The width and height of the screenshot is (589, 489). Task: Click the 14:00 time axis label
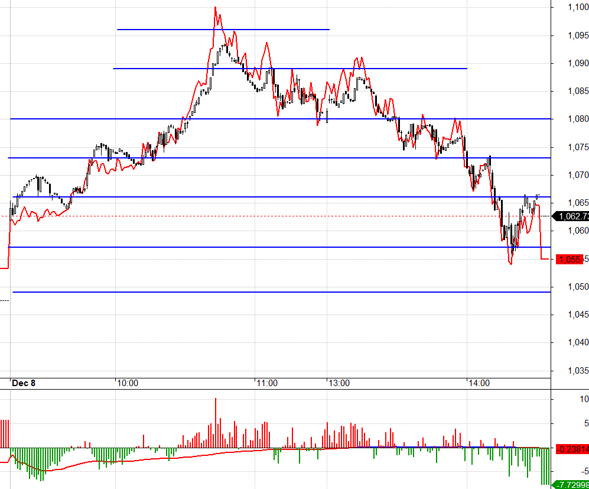(479, 383)
